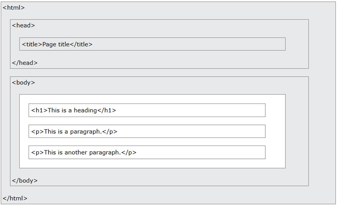Click the closing </p> after "another paragraph."
The width and height of the screenshot is (337, 205).
coord(129,152)
